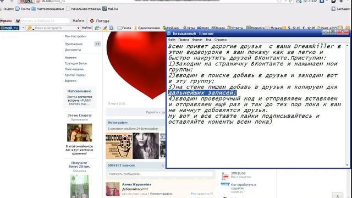Open the blonde girl photo thumbnail

(x=145, y=146)
